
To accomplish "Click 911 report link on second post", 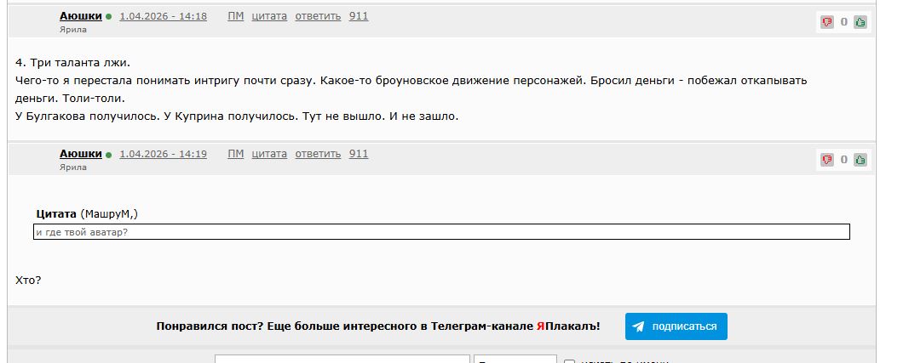I will [359, 154].
